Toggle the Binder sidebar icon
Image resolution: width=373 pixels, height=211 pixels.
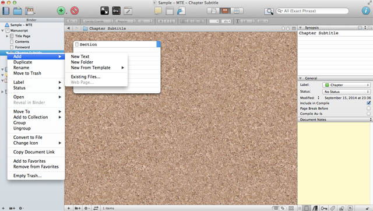click(6, 10)
